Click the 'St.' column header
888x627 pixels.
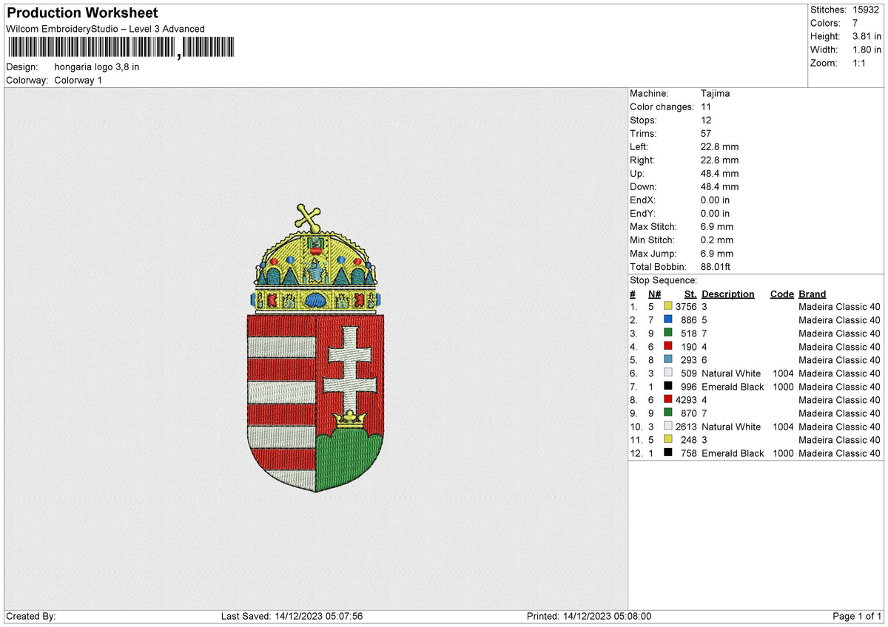tap(691, 294)
